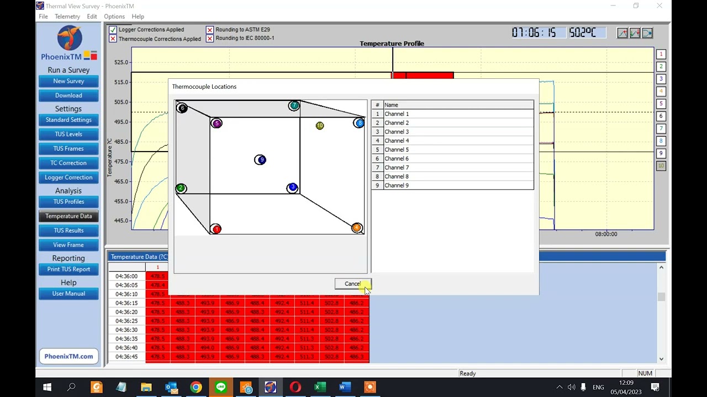
Task: Toggle channel 3 trace visibility
Action: coord(661,79)
